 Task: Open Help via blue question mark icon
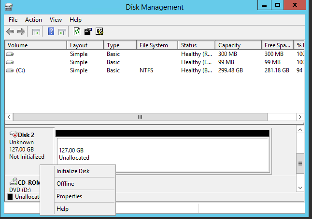point(51,32)
